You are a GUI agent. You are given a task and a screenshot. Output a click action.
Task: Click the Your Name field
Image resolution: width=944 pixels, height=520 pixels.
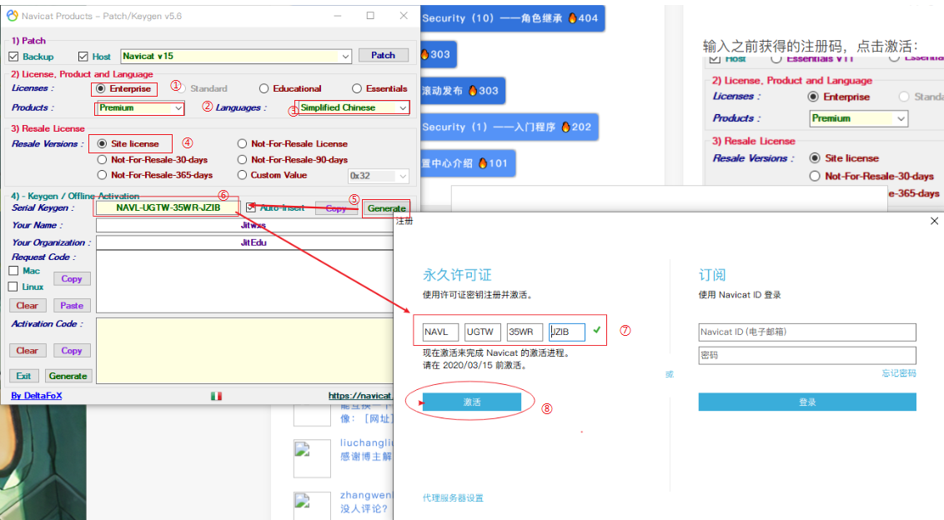[244, 225]
